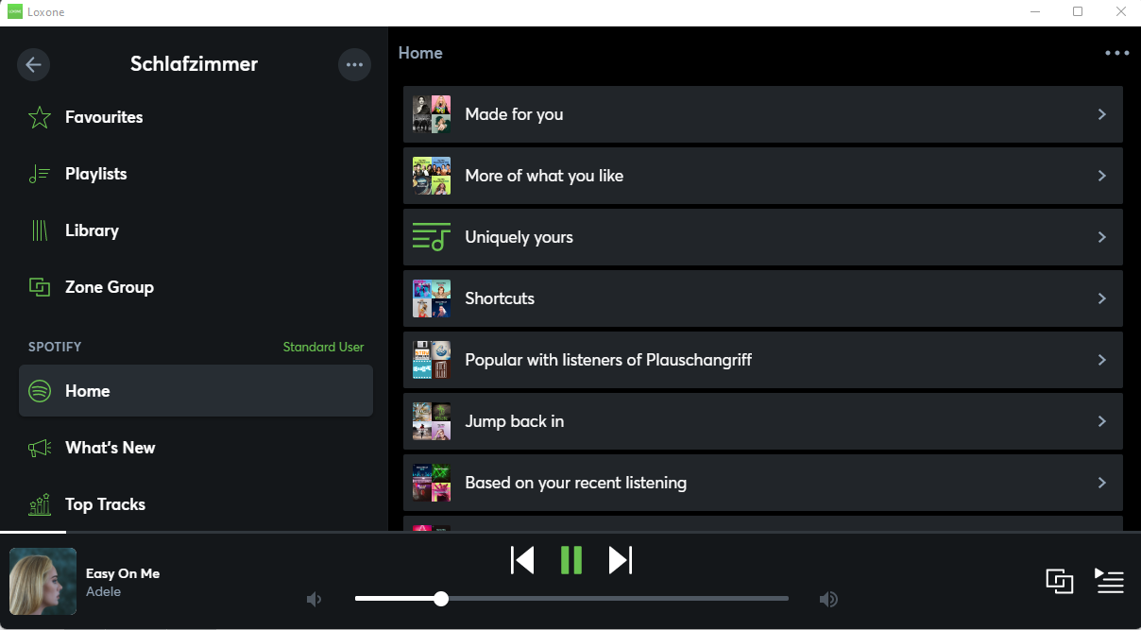Click the Uniquely yours playlist icon
This screenshot has width=1141, height=630.
pos(432,237)
